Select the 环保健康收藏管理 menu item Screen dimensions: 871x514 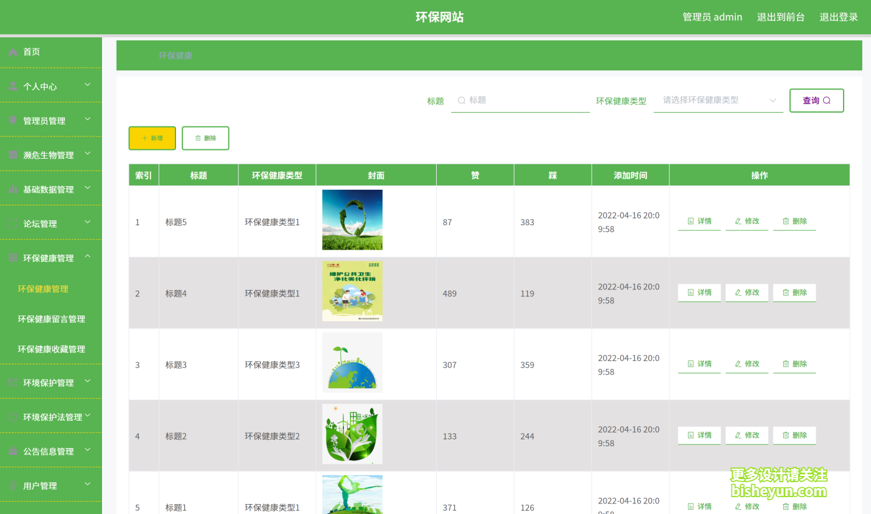(x=50, y=348)
